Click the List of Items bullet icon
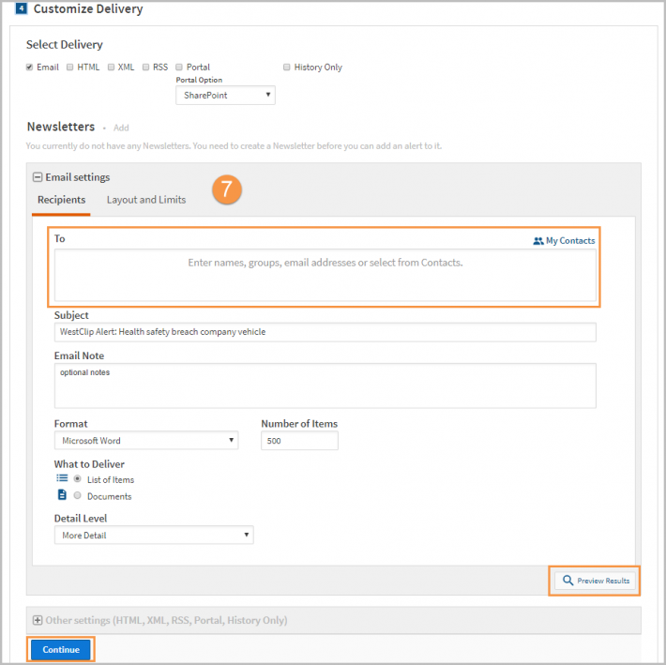 [62, 478]
